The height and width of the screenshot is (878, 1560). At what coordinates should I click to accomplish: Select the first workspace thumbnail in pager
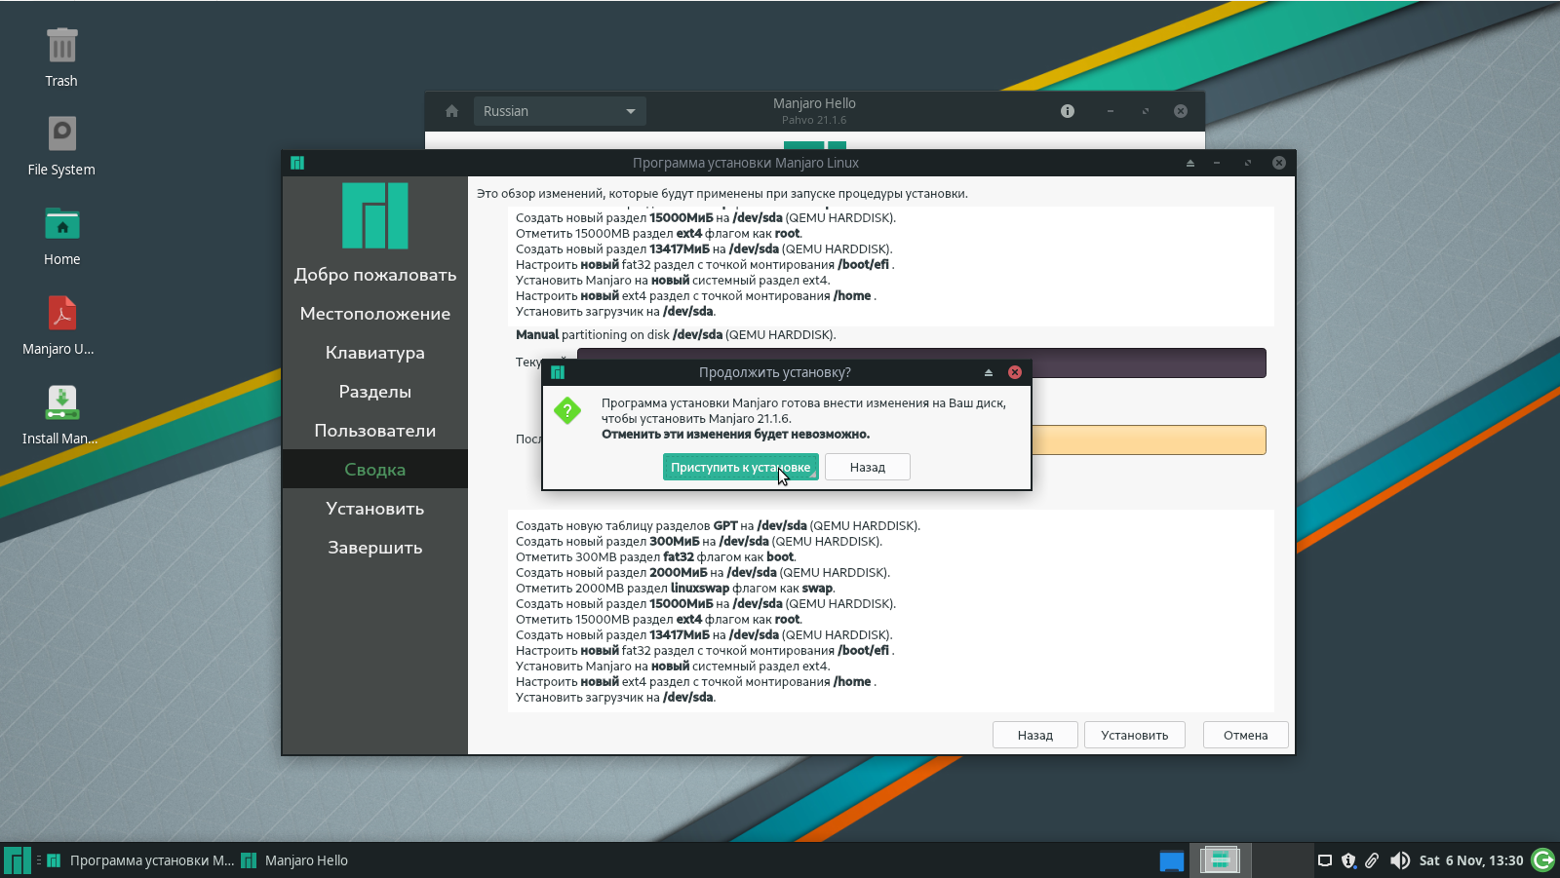[x=1220, y=859]
